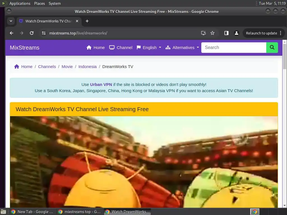Open new tab with plus icon
This screenshot has width=287, height=215.
87,21
